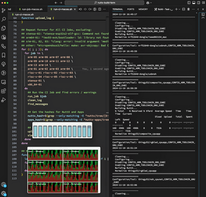The width and height of the screenshot is (206, 197).
Task: Open the Copilot icon in title bar
Action: click(148, 3)
